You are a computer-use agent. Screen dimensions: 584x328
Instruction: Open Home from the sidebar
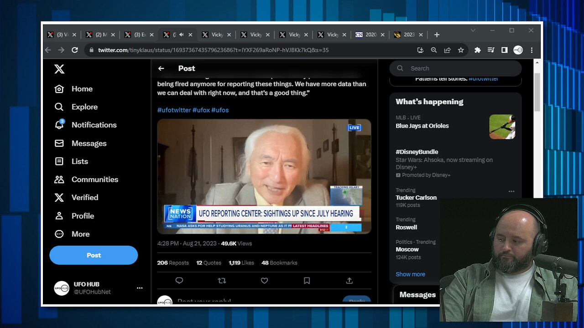(x=73, y=89)
